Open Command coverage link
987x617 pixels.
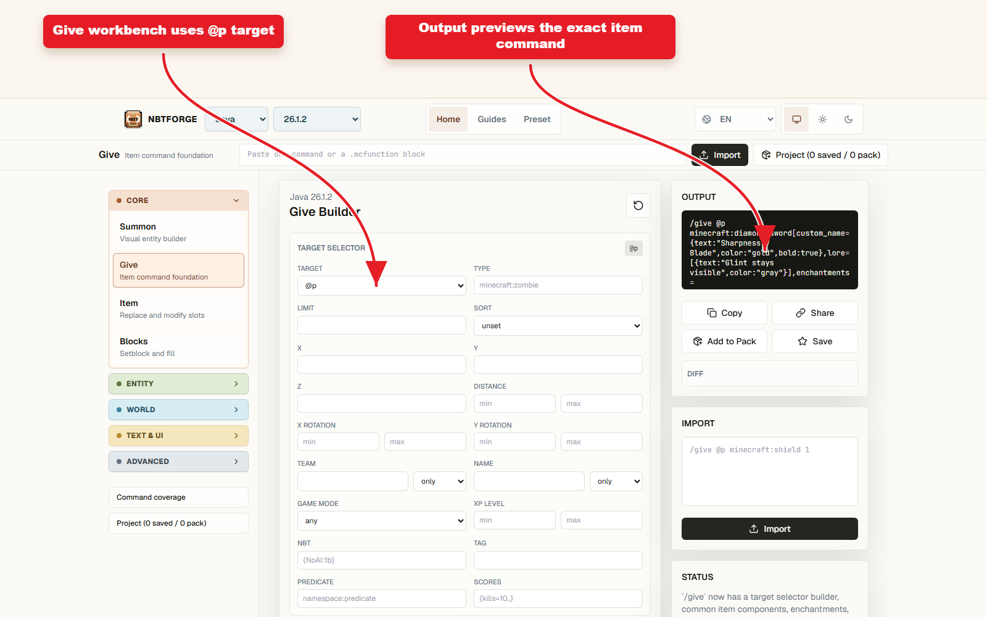pyautogui.click(x=178, y=497)
